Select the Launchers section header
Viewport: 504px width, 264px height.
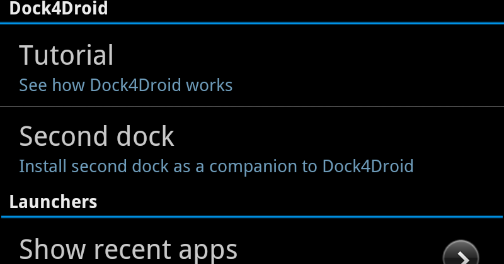pos(53,202)
